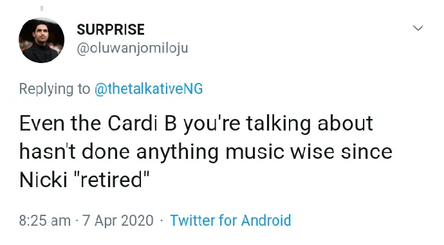
Task: Click the phrase "music wise"
Action: click(x=280, y=152)
